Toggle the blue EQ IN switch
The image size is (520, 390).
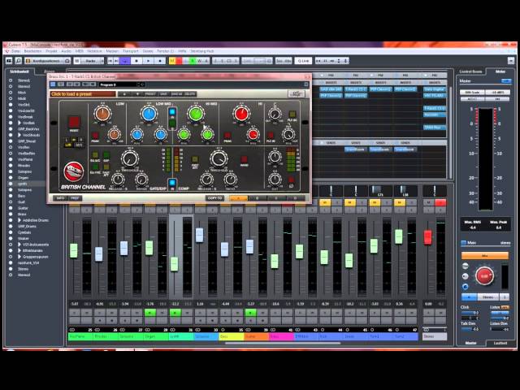[x=171, y=112]
